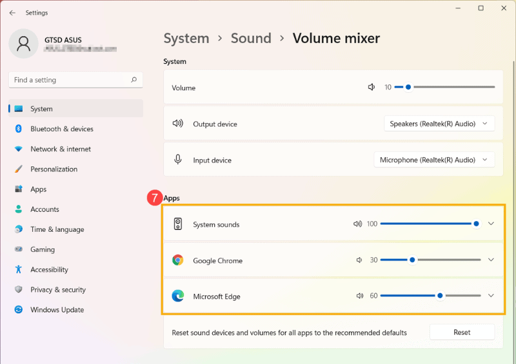Image resolution: width=516 pixels, height=364 pixels.
Task: Open Bluetooth & devices settings
Action: click(61, 129)
